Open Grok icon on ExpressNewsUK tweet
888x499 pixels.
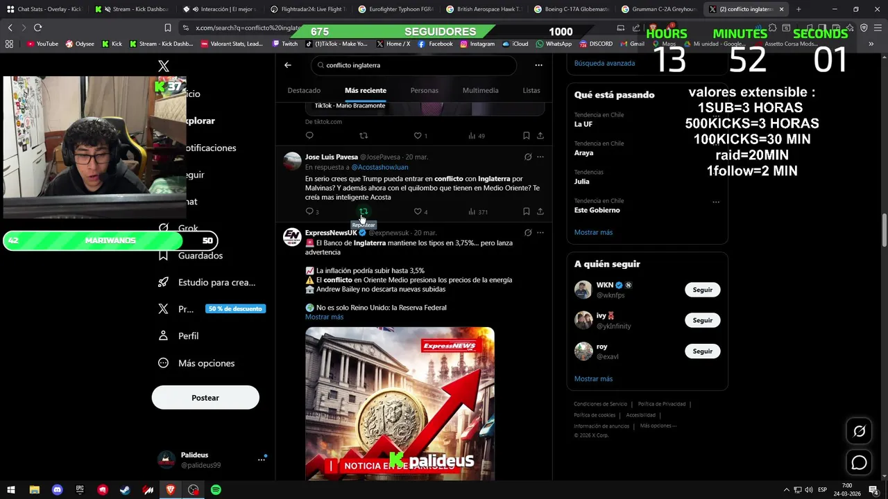pos(528,233)
